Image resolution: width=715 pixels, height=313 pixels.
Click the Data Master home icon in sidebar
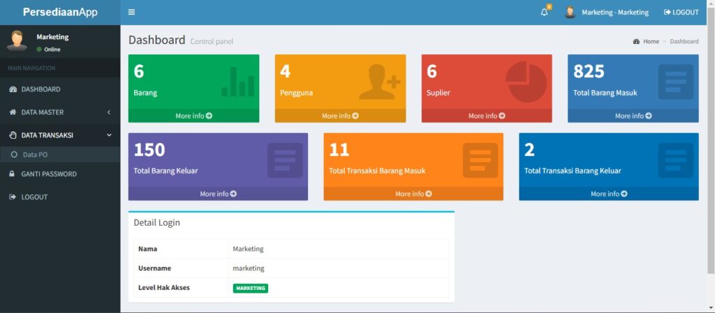coord(13,112)
